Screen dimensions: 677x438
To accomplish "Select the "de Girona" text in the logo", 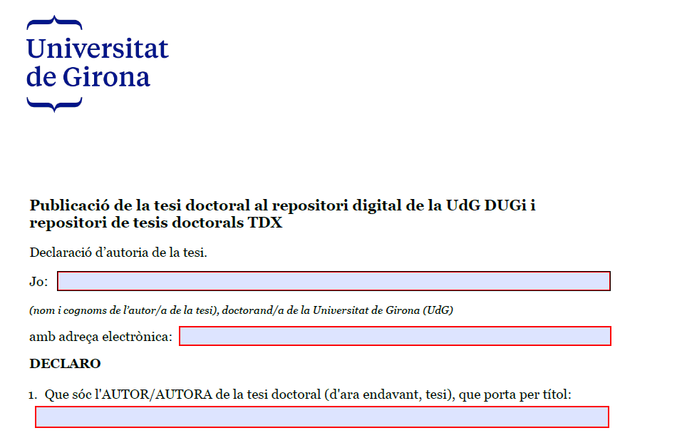I will pos(88,76).
